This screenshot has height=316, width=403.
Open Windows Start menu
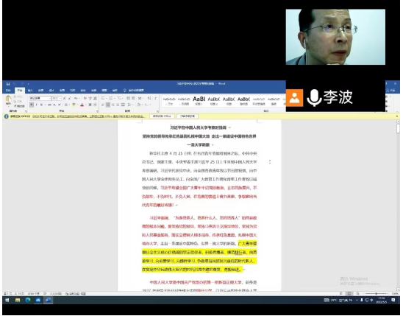(x=7, y=300)
